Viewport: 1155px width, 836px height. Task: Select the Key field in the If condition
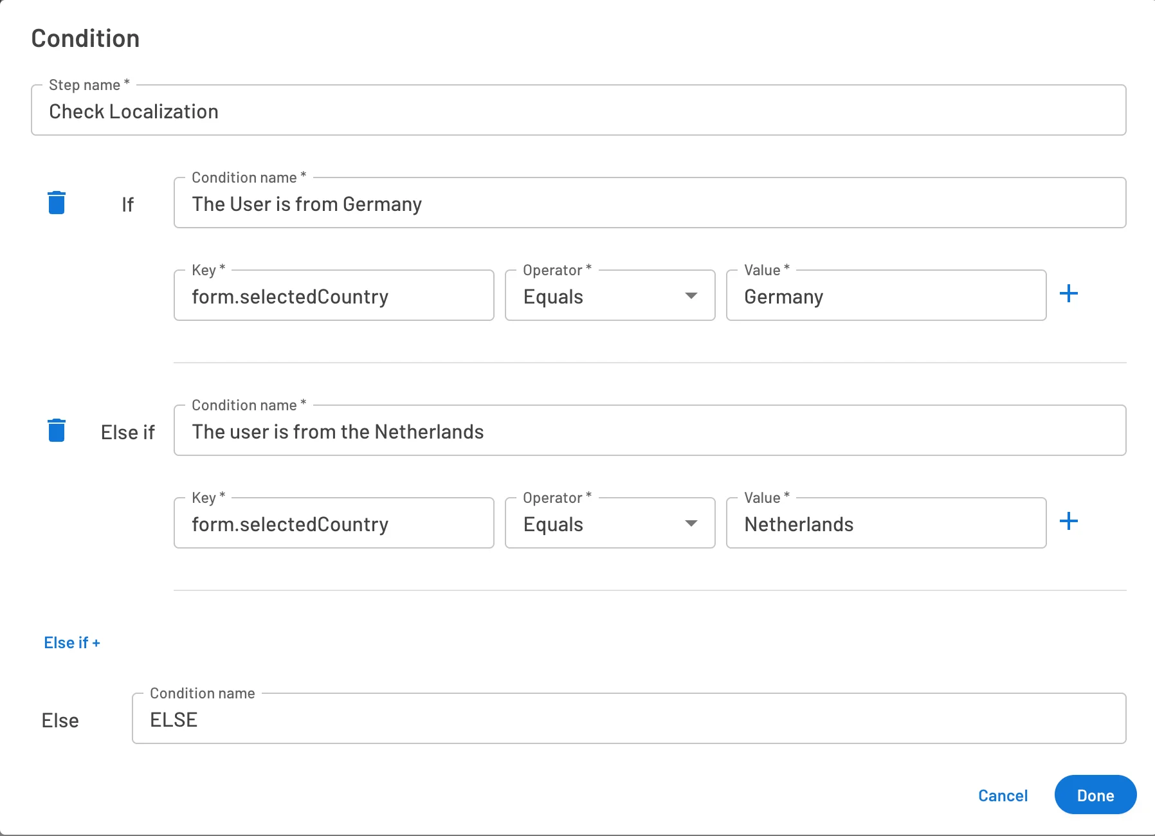click(333, 296)
